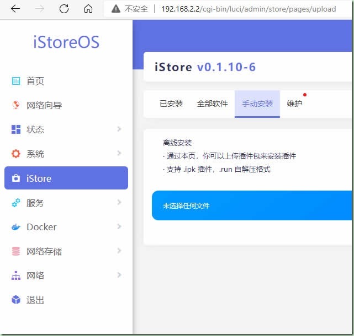This screenshot has height=336, width=354.
Task: Click the iStore shopping bag icon
Action: pos(16,178)
